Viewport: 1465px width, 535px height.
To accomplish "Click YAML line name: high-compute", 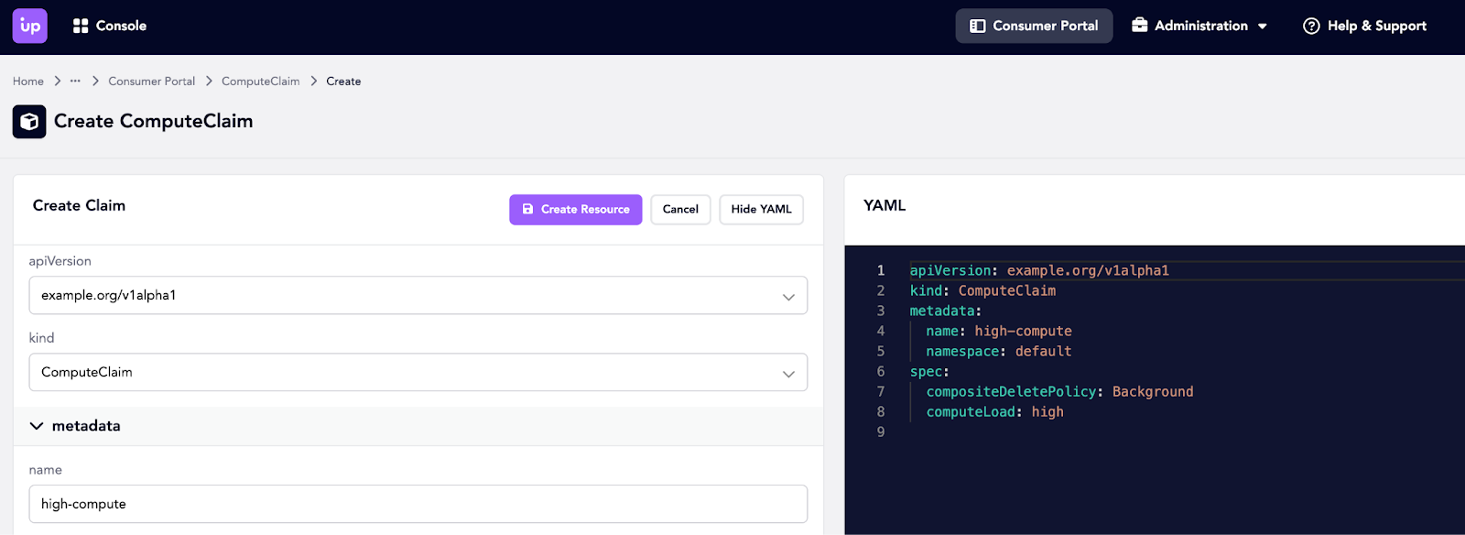I will pyautogui.click(x=999, y=331).
